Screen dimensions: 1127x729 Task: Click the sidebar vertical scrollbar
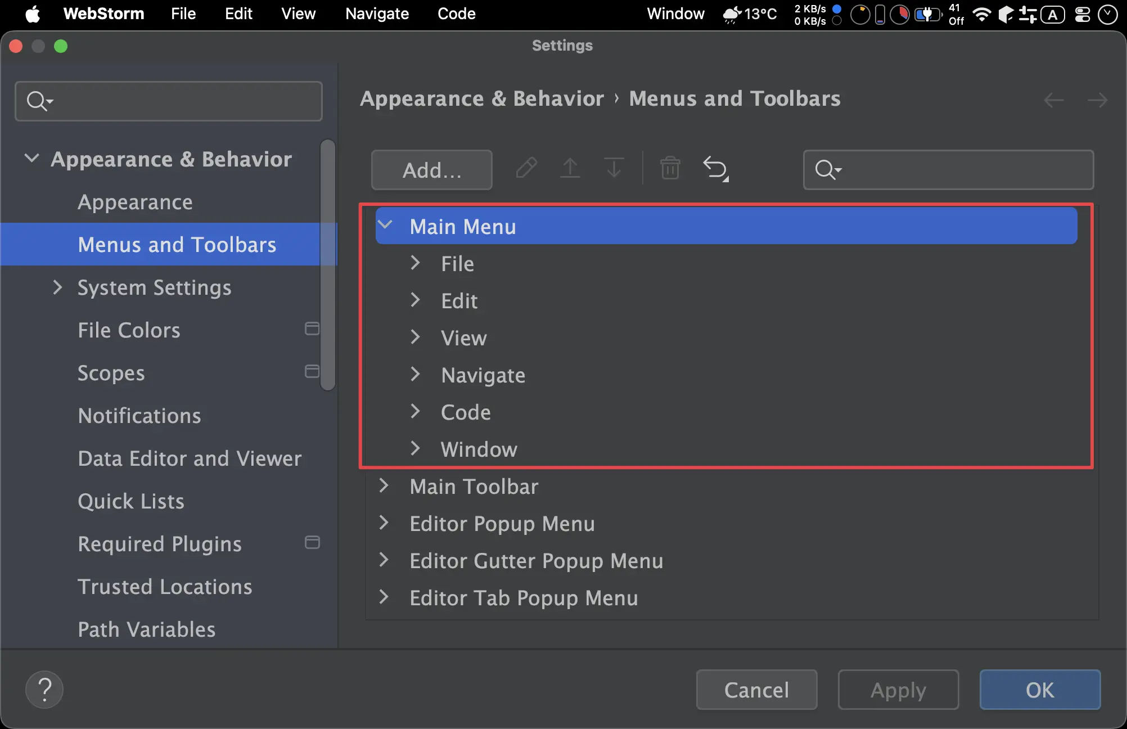pyautogui.click(x=328, y=264)
